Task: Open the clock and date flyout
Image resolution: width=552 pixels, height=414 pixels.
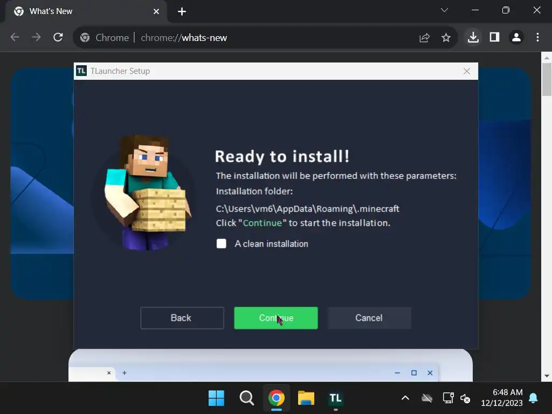Action: coord(502,397)
